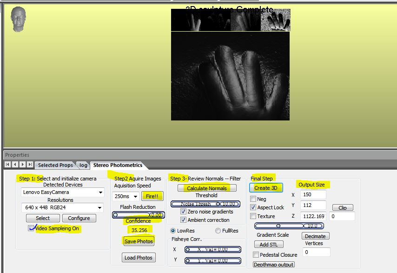Expand the Detected Devices dropdown
Screen dimensions: 397x273
coord(101,192)
